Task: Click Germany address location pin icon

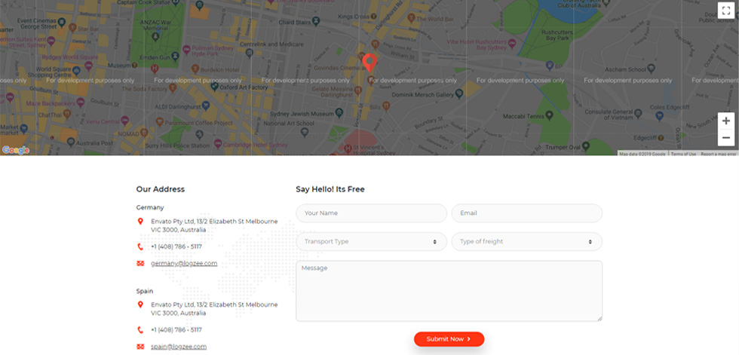Action: click(x=140, y=222)
